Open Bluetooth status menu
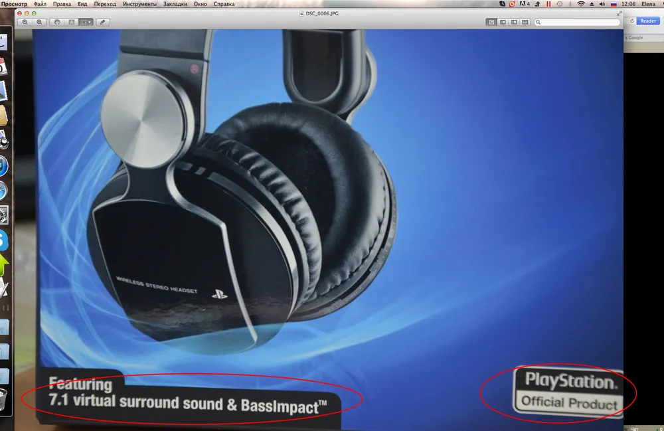 coord(570,4)
